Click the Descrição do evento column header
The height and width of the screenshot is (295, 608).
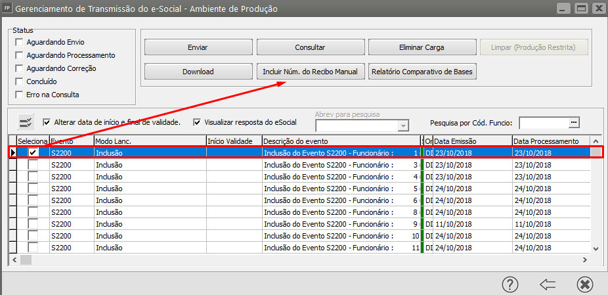click(x=339, y=141)
